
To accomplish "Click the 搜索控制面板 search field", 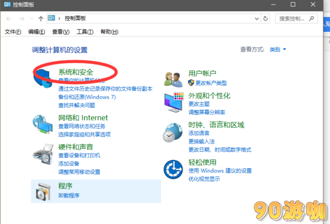I will click(296, 19).
